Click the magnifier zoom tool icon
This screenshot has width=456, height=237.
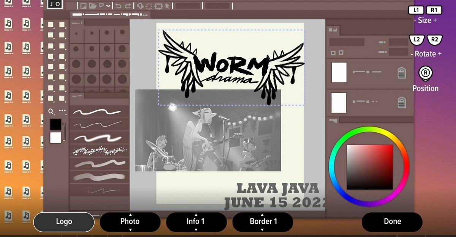point(51,111)
